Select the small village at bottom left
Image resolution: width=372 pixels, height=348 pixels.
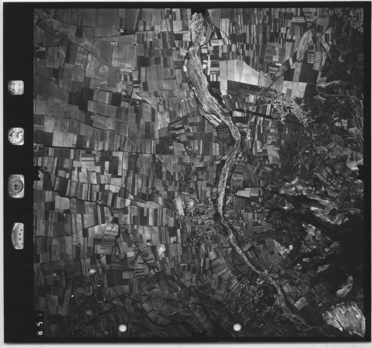pos(84,318)
